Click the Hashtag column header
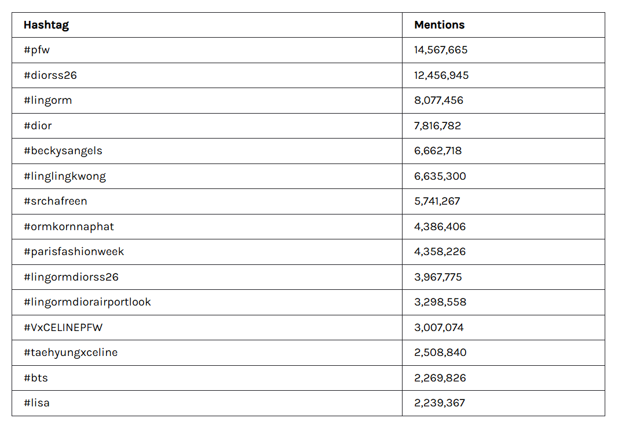The width and height of the screenshot is (618, 429). tap(46, 25)
